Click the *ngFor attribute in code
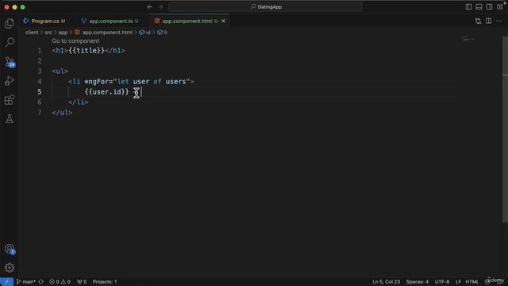Viewport: 508px width, 286px height. (97, 81)
